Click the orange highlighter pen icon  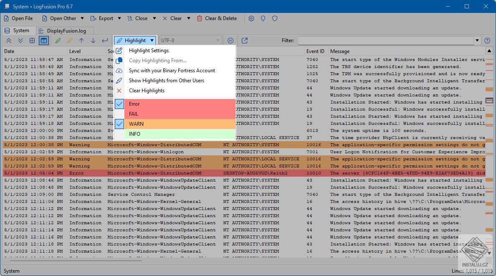pyautogui.click(x=70, y=41)
